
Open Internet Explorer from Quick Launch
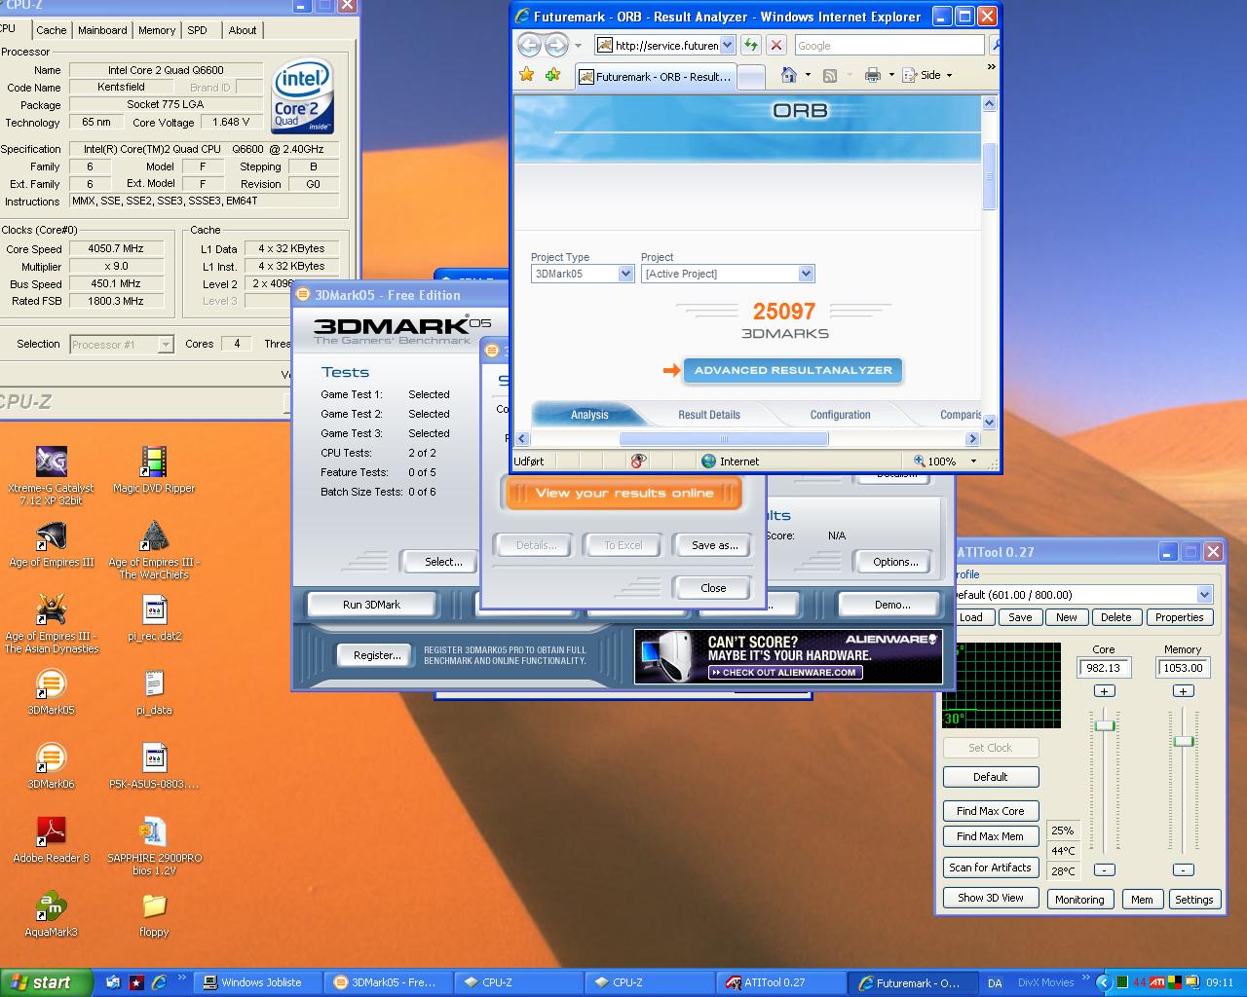click(158, 982)
